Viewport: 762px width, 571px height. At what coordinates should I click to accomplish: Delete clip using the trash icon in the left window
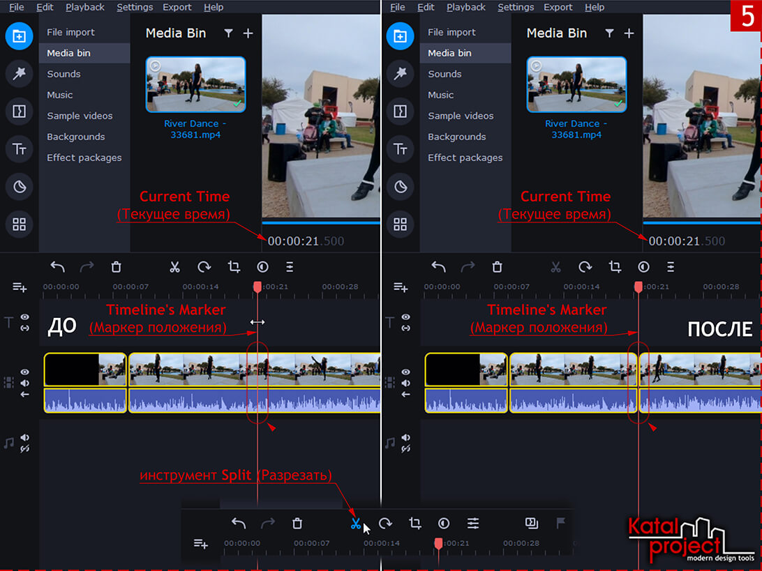click(x=117, y=267)
